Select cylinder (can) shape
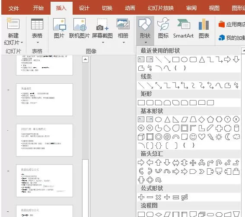245x217 pixels. pos(236,128)
